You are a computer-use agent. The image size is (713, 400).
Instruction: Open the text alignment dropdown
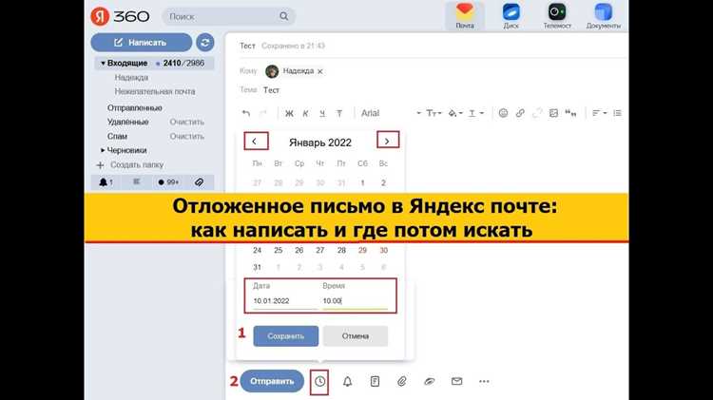[x=599, y=113]
